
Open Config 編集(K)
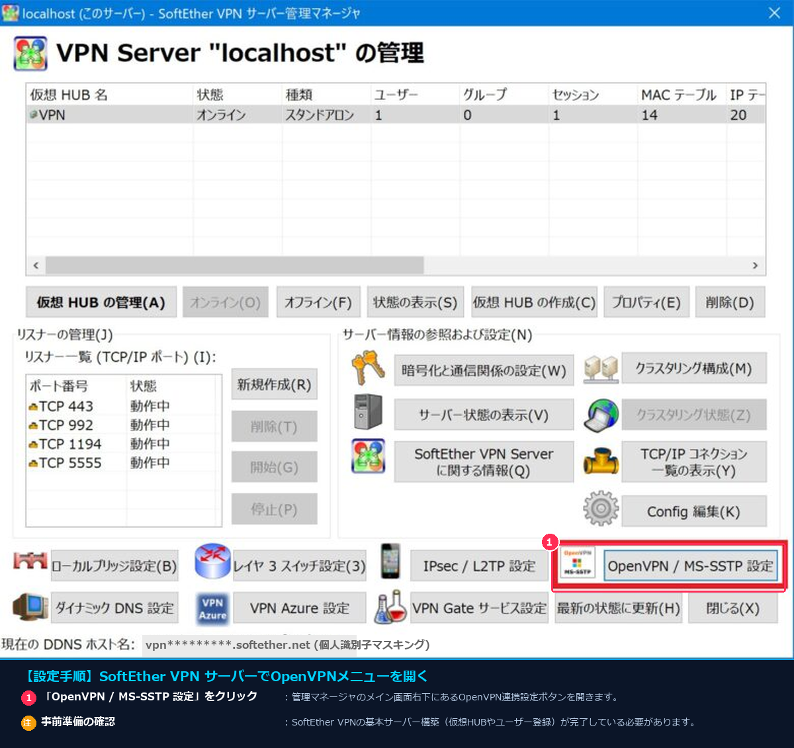[694, 511]
